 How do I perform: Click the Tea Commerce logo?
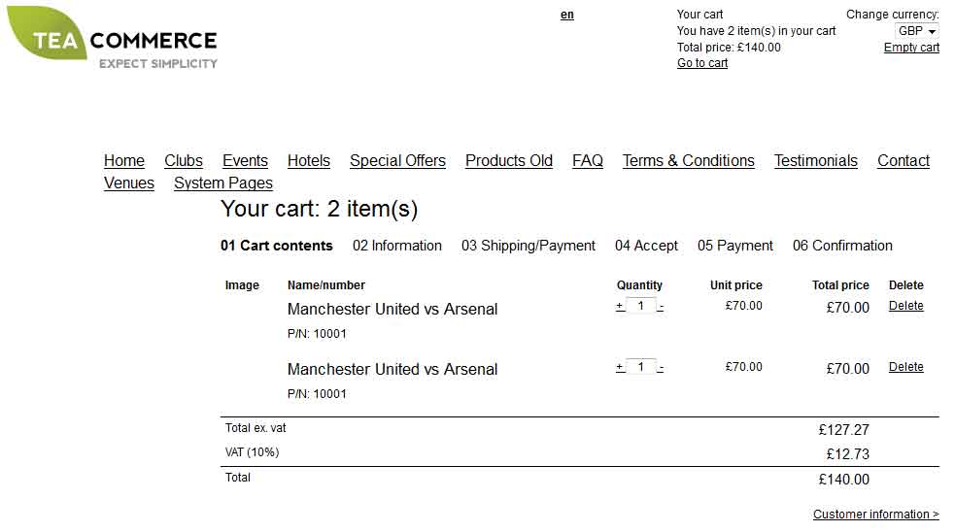pos(112,37)
